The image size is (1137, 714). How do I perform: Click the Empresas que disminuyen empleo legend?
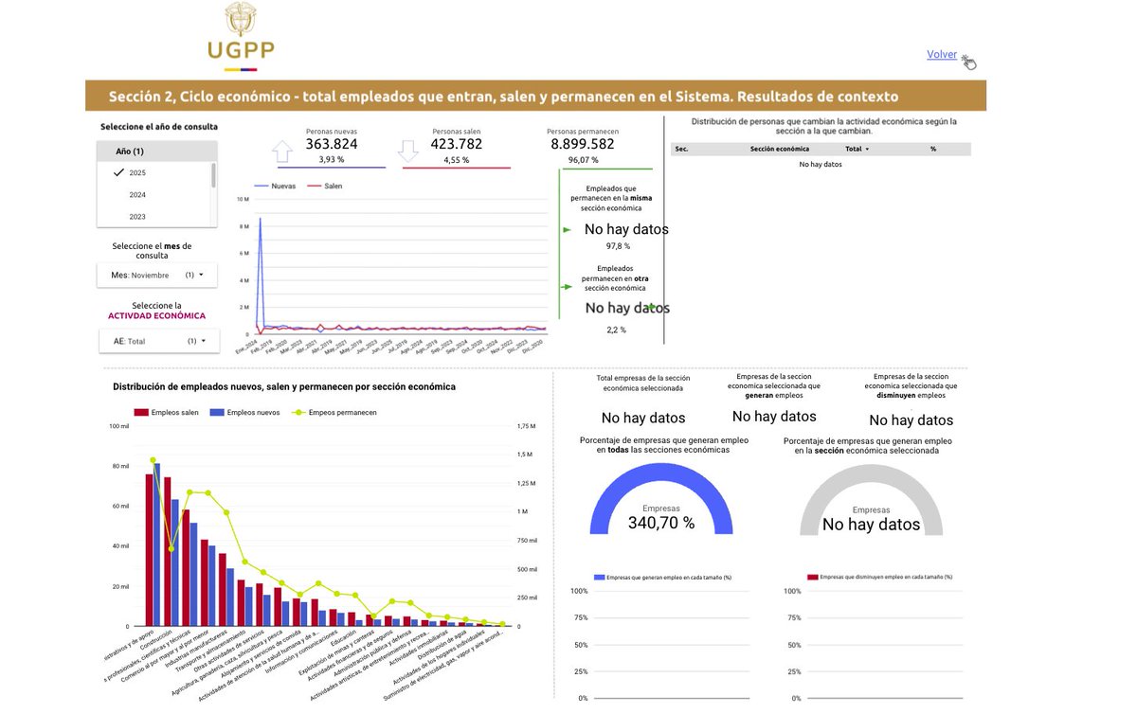pyautogui.click(x=879, y=577)
